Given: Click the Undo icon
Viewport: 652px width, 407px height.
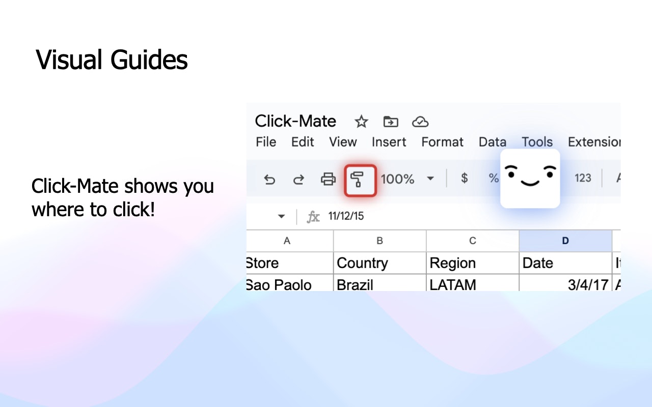Looking at the screenshot, I should pos(269,179).
